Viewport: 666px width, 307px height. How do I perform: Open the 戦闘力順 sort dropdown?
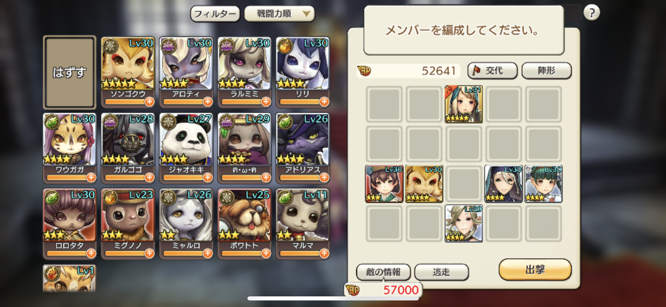[279, 14]
